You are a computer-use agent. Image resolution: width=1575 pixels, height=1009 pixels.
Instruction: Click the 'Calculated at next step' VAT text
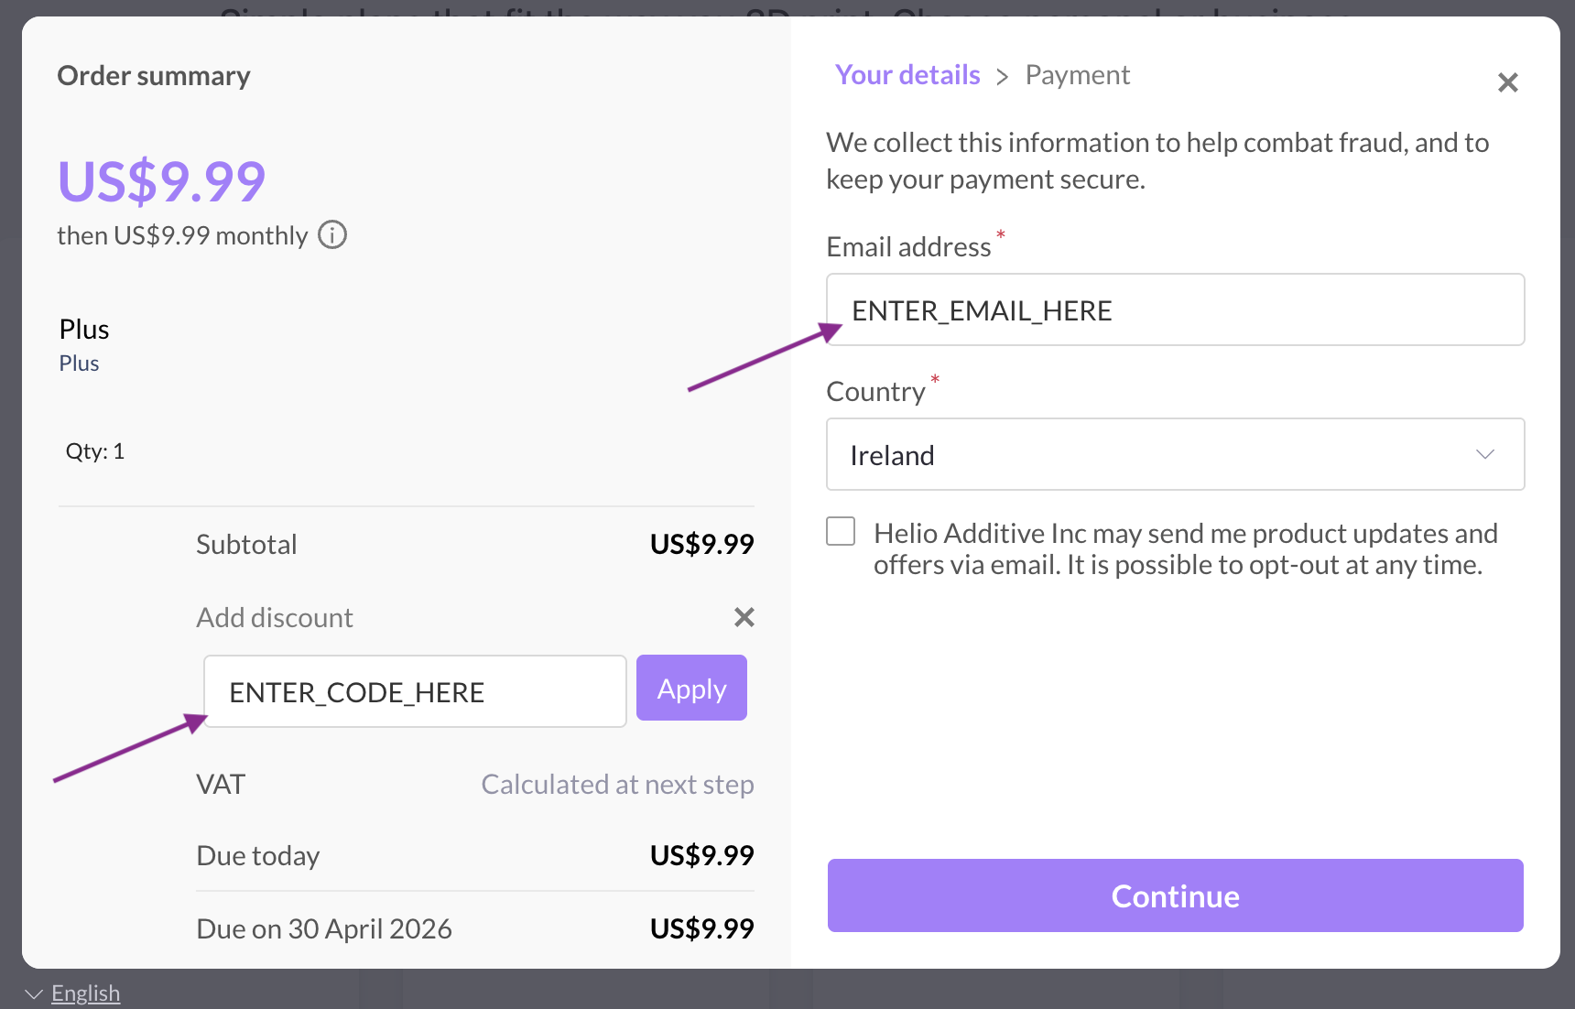click(617, 784)
